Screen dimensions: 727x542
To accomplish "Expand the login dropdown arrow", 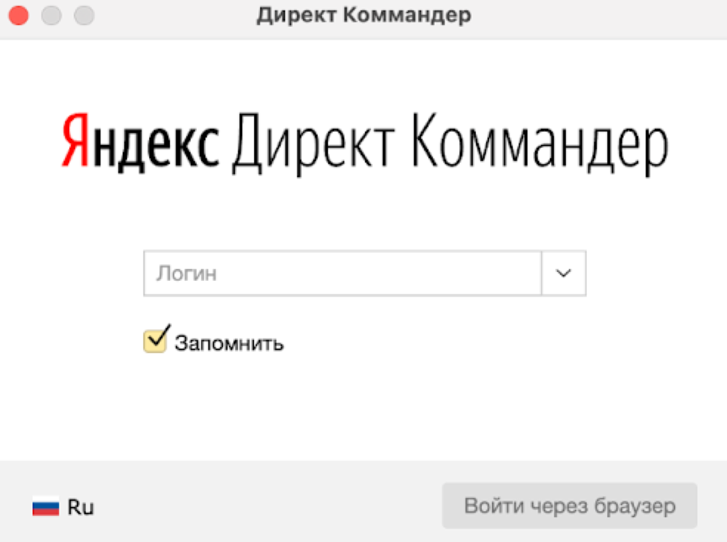I will coord(563,274).
